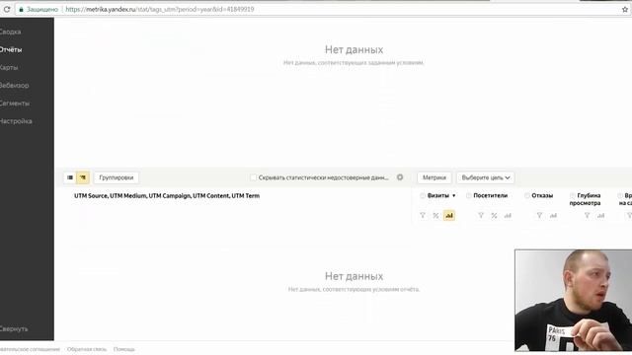
Task: Click the UTM Source, UTM Medium grouping header
Action: point(167,195)
